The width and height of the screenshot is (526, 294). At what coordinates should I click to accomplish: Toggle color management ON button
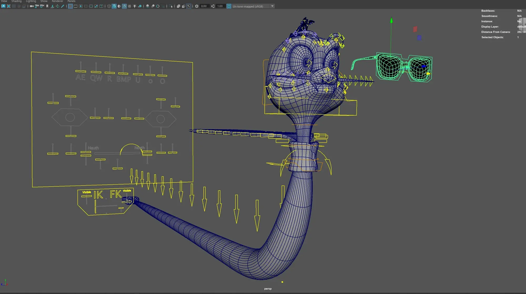click(229, 6)
